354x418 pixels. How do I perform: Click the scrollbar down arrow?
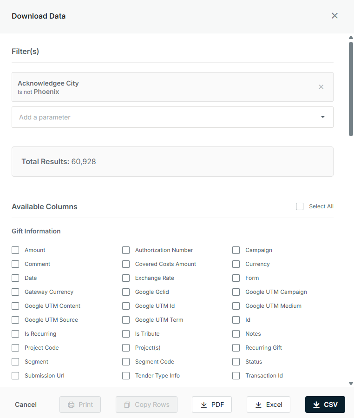point(351,383)
